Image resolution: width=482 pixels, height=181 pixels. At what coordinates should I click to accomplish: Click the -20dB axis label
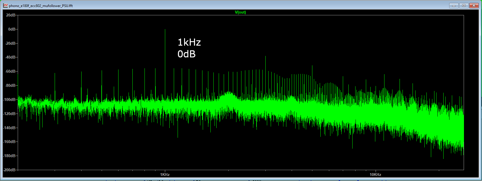click(x=10, y=43)
